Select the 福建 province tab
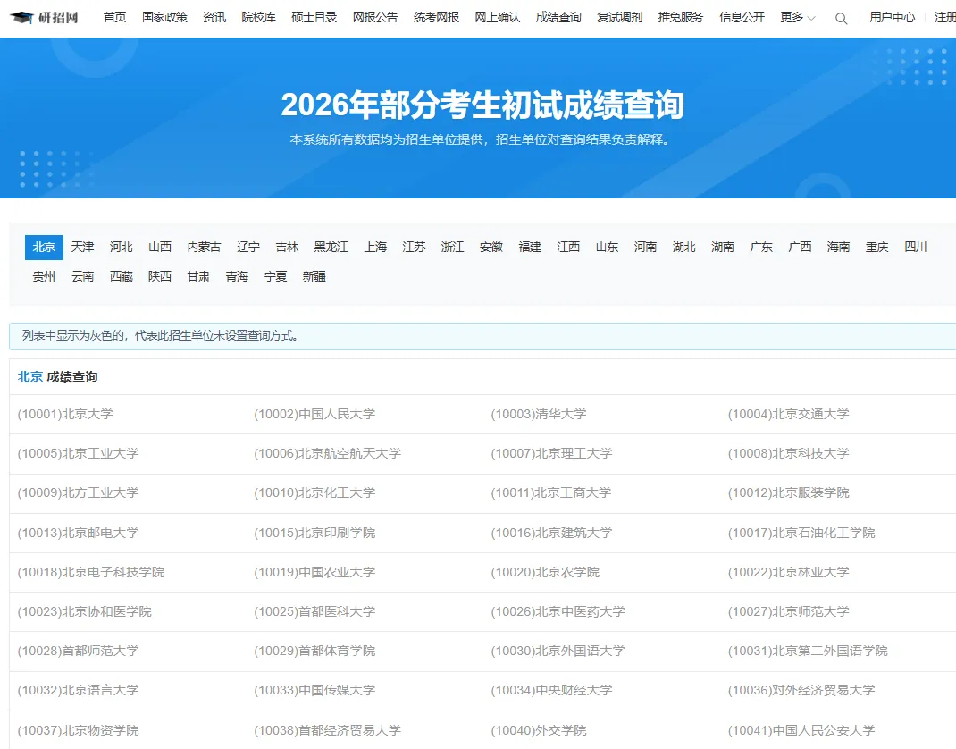 click(530, 247)
